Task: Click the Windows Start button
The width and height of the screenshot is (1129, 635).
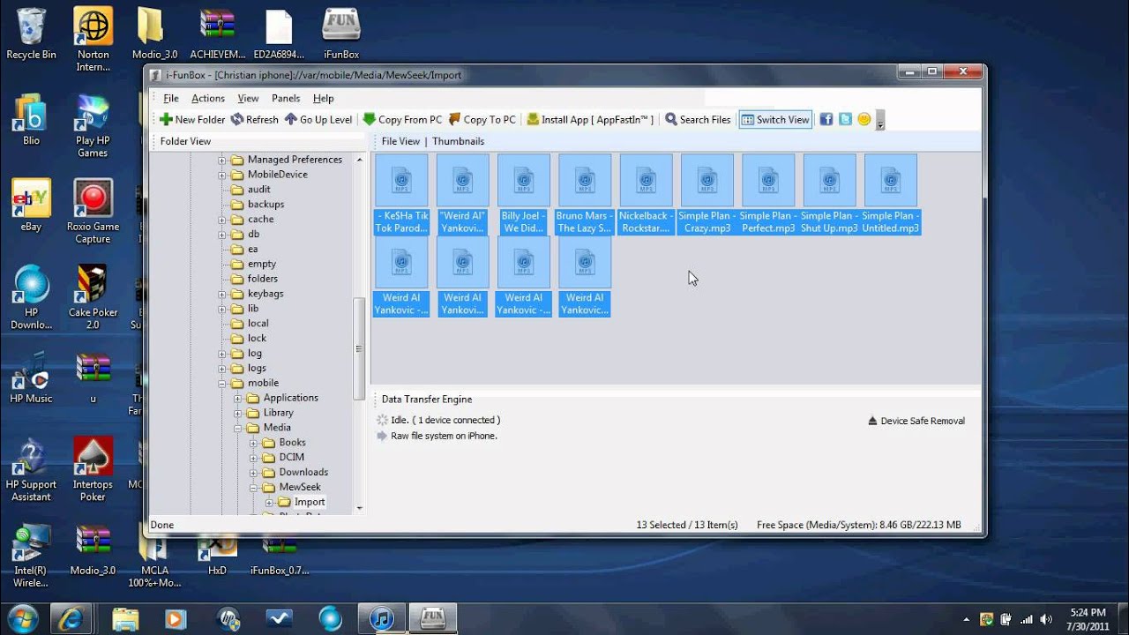Action: coord(21,618)
